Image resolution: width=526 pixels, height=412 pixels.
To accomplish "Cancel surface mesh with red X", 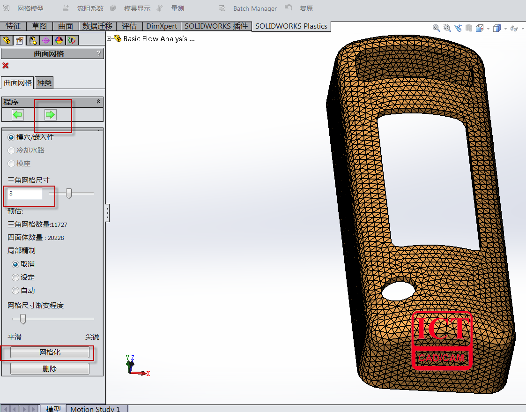I will 6,66.
